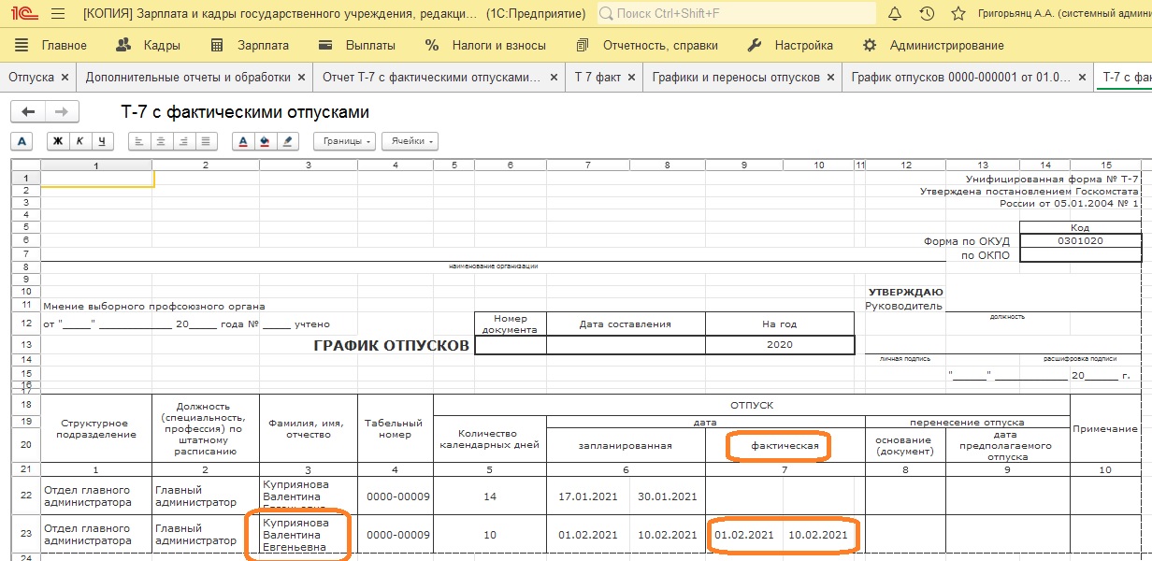
Task: Expand the Границы dropdown
Action: tap(344, 141)
